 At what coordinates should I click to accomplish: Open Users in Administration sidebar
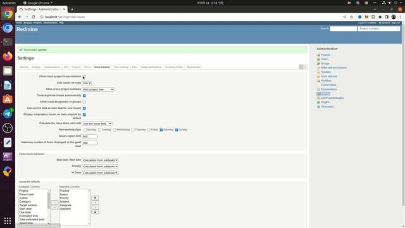point(324,59)
